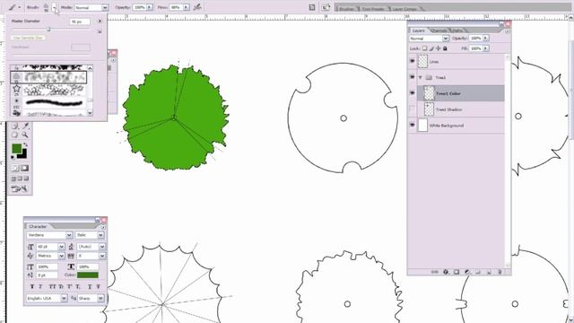Open the Verdana font family dropdown
The width and height of the screenshot is (574, 323).
coord(69,235)
